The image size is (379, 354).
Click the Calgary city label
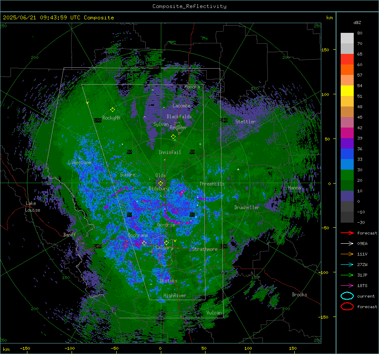point(164,248)
